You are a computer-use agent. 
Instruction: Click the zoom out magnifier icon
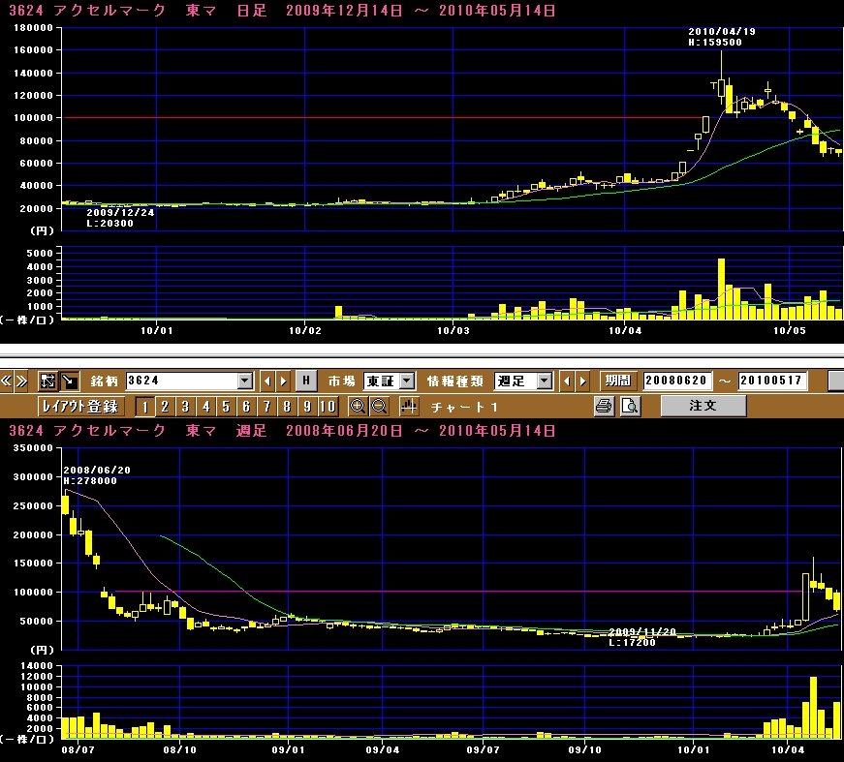379,406
